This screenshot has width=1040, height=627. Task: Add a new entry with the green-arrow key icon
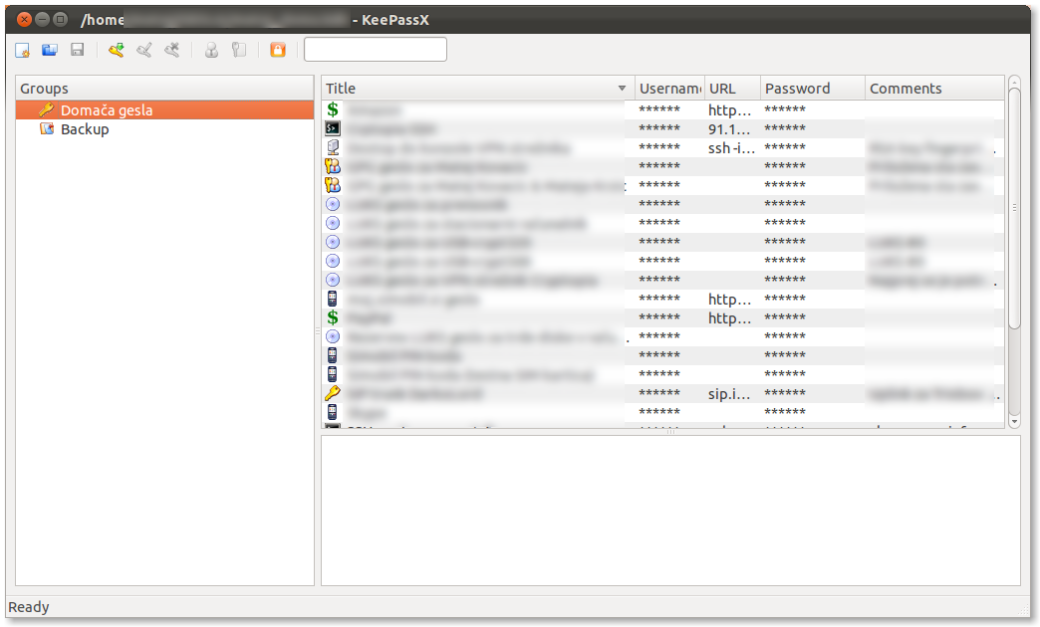[117, 51]
